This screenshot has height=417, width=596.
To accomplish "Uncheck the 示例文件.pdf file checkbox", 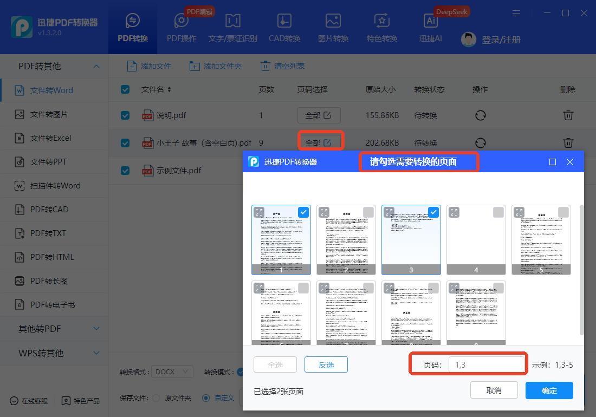I will [125, 171].
